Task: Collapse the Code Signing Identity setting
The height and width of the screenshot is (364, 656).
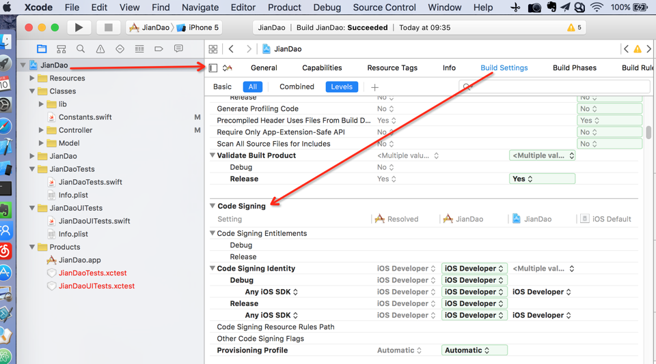Action: click(x=213, y=269)
